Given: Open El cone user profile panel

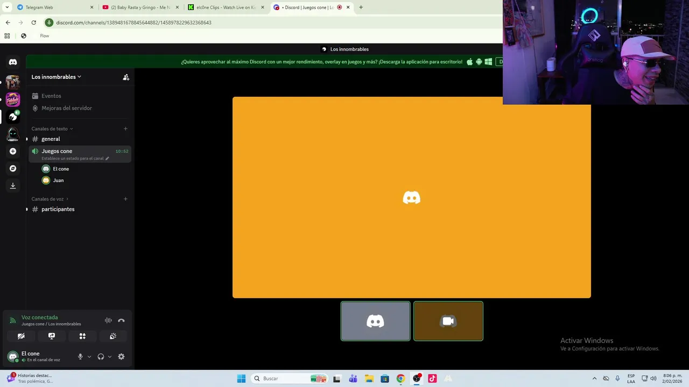Looking at the screenshot, I should pyautogui.click(x=39, y=356).
